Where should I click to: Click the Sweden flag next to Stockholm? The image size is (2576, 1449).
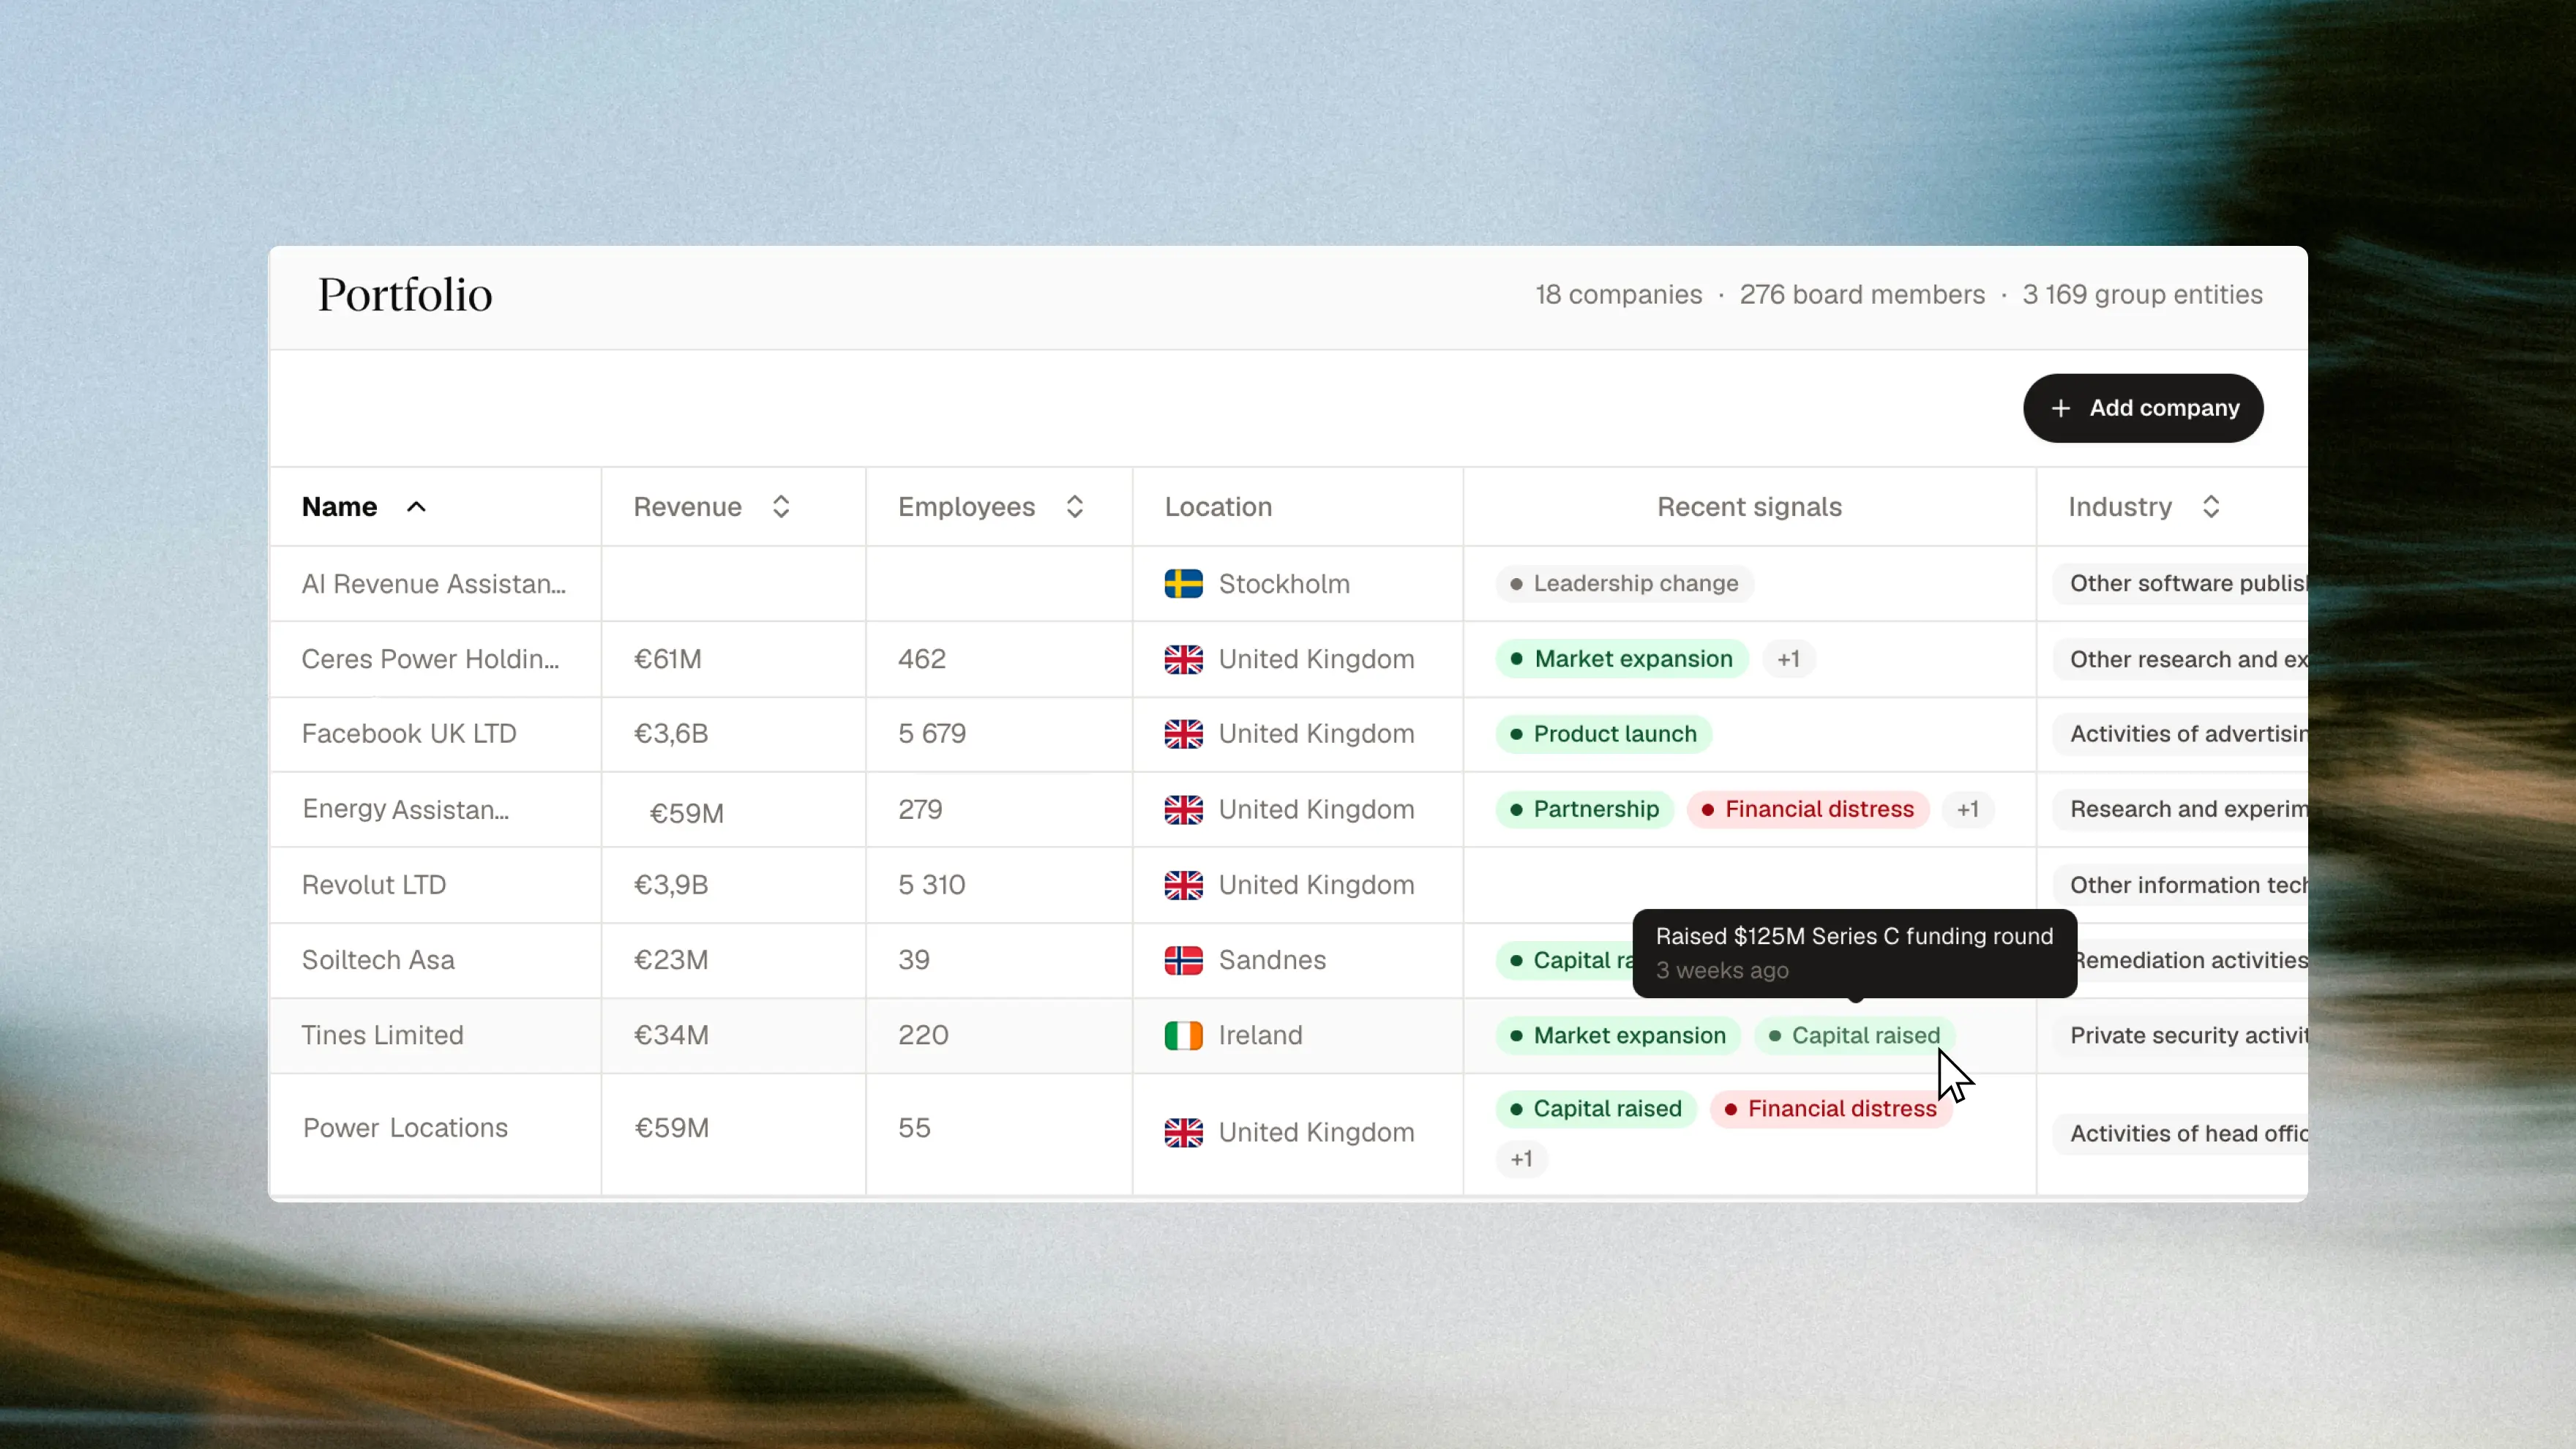click(1183, 584)
